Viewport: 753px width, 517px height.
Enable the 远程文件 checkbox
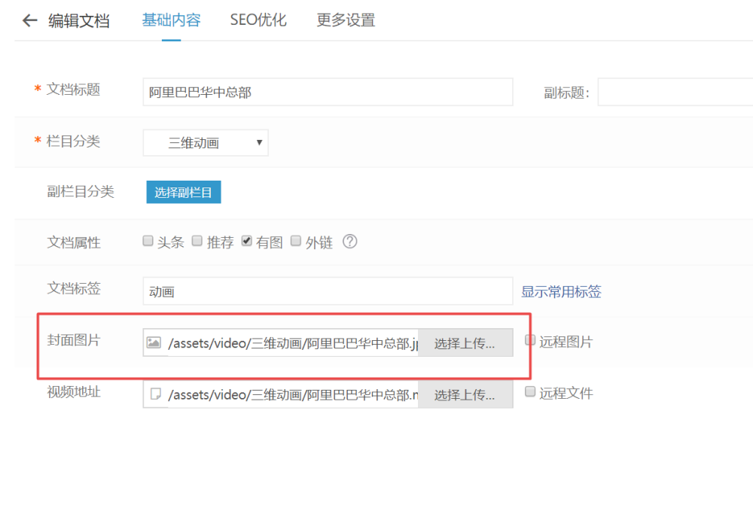tap(530, 391)
